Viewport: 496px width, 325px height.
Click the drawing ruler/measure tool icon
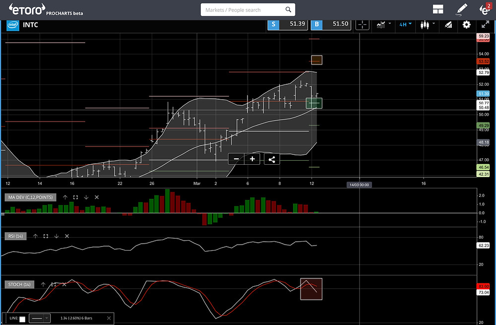click(x=448, y=25)
